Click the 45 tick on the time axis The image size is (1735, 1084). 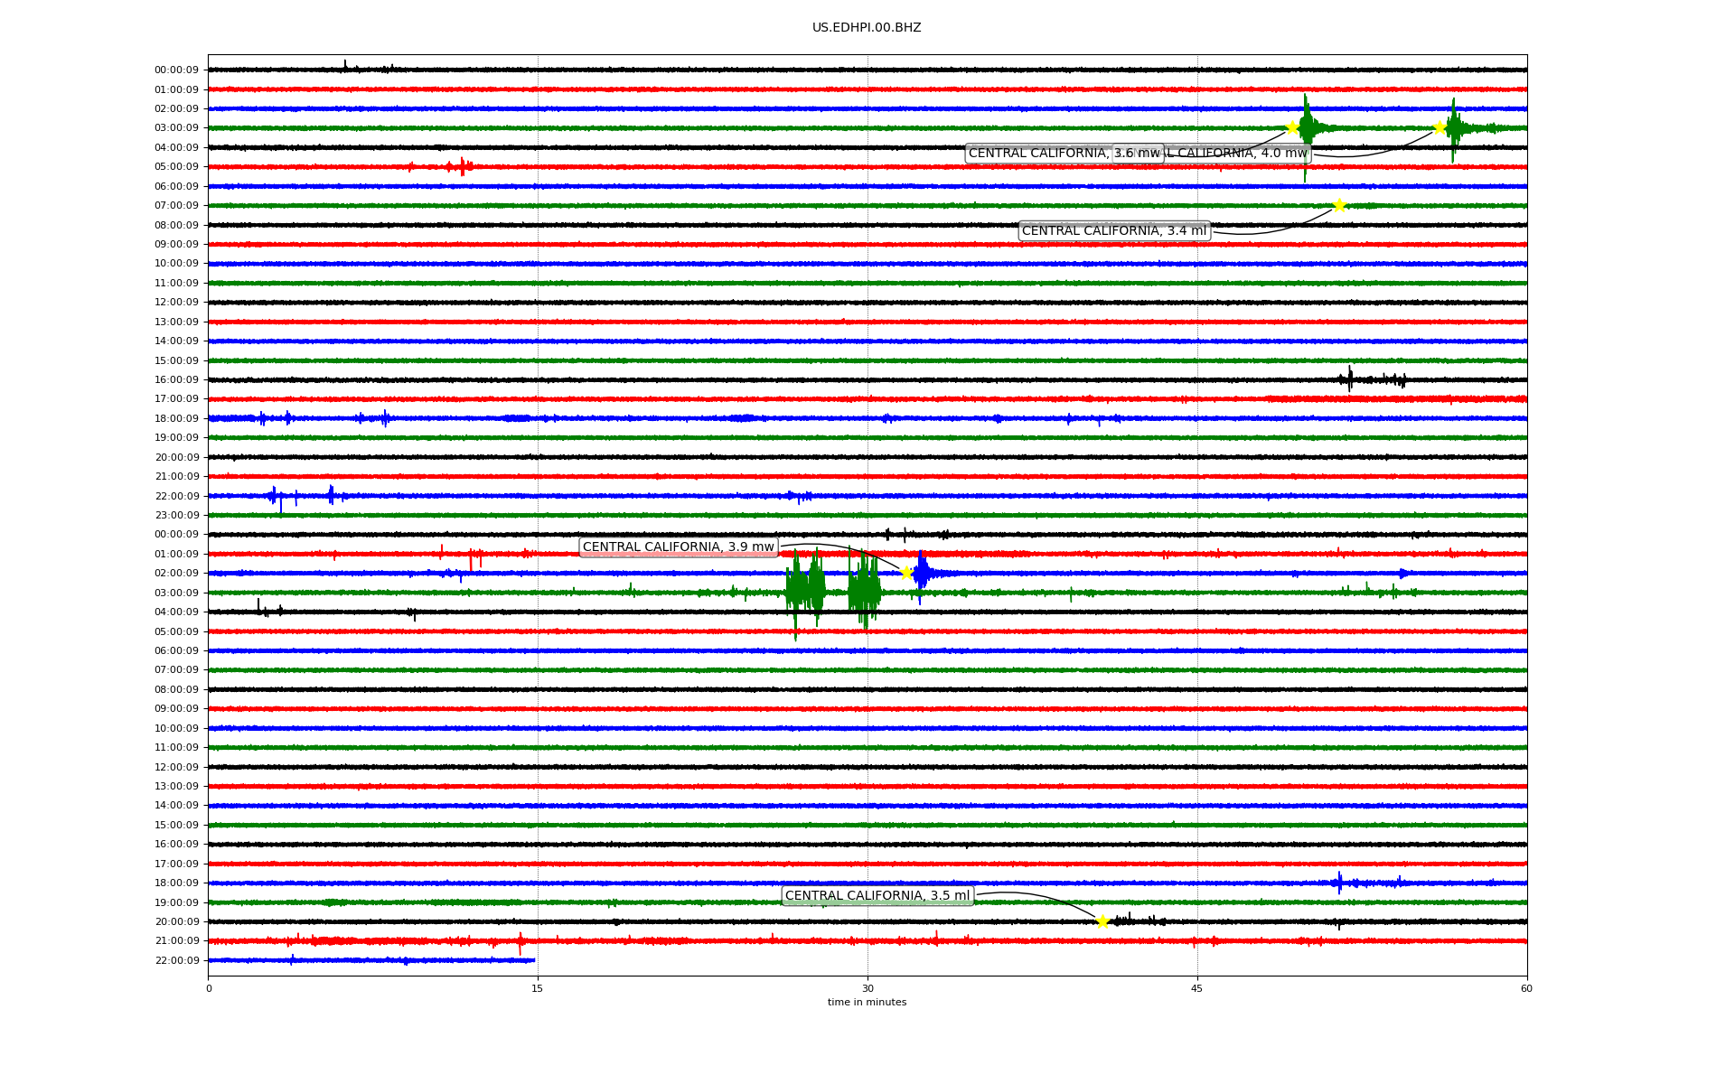pyautogui.click(x=1197, y=988)
